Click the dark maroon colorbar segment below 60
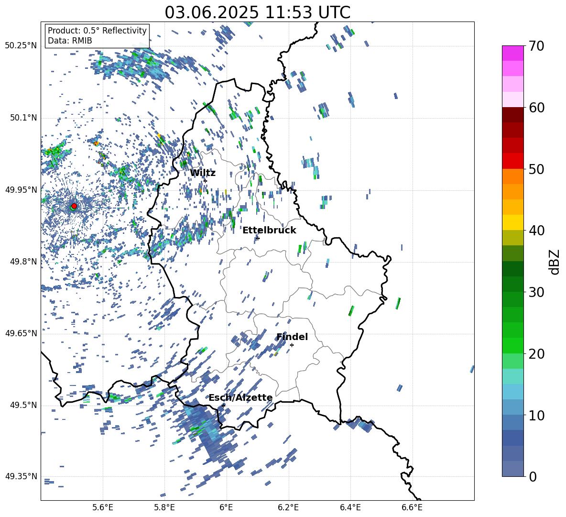 [512, 115]
